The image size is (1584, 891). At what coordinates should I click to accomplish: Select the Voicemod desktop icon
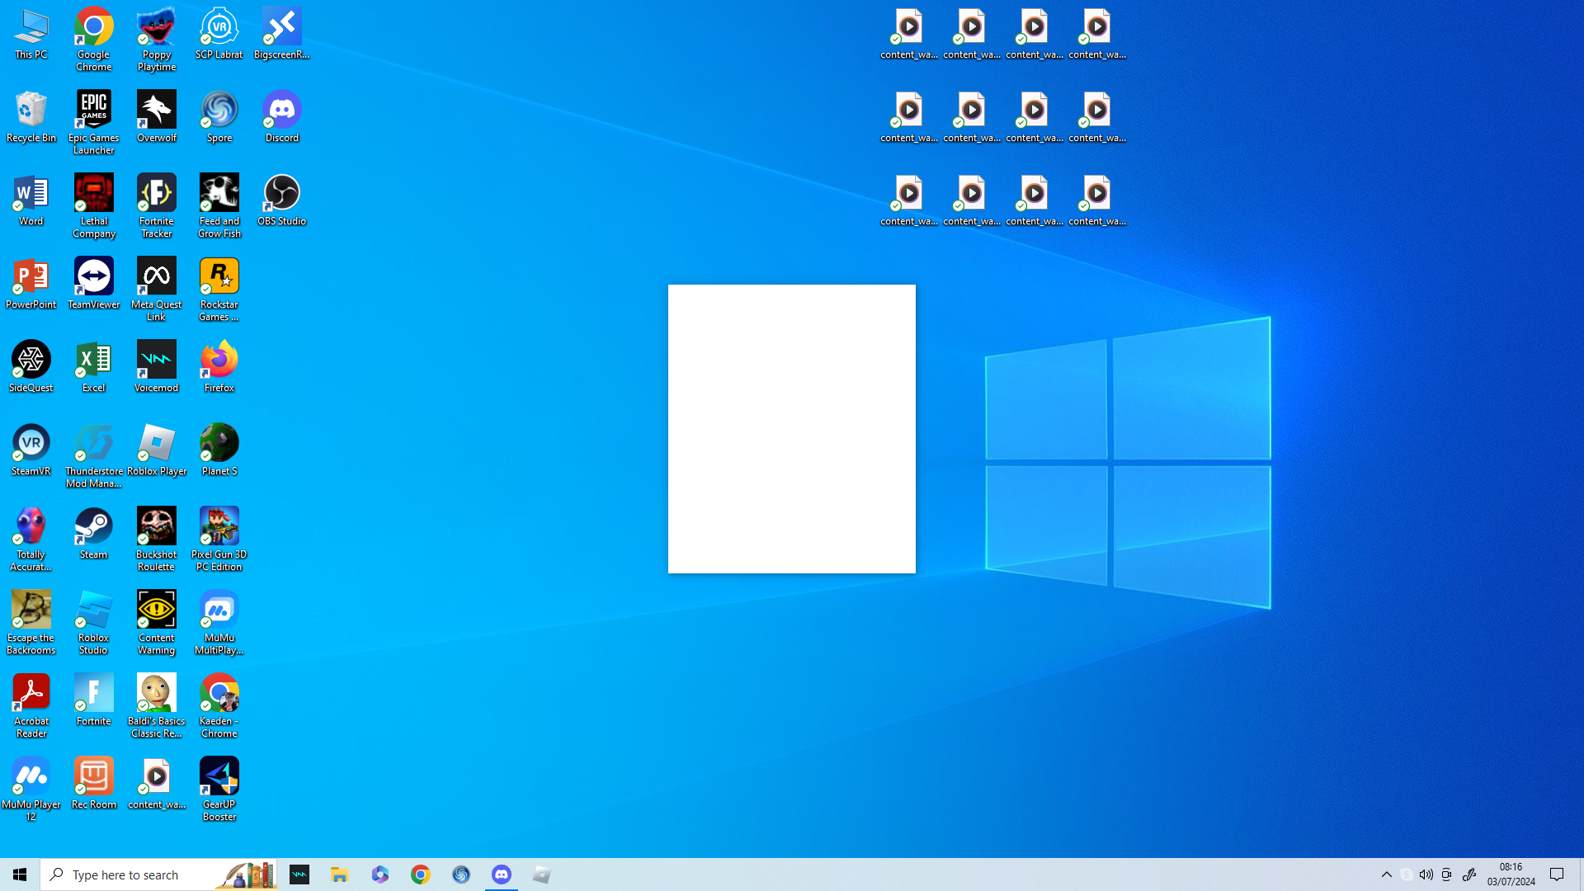coord(157,366)
